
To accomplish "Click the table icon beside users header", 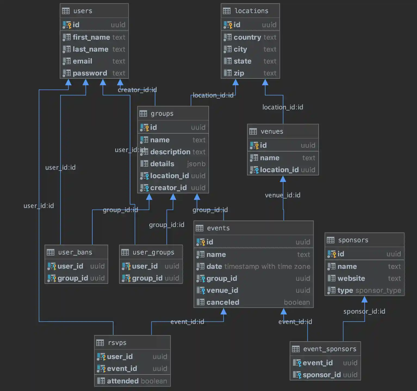I will [66, 11].
